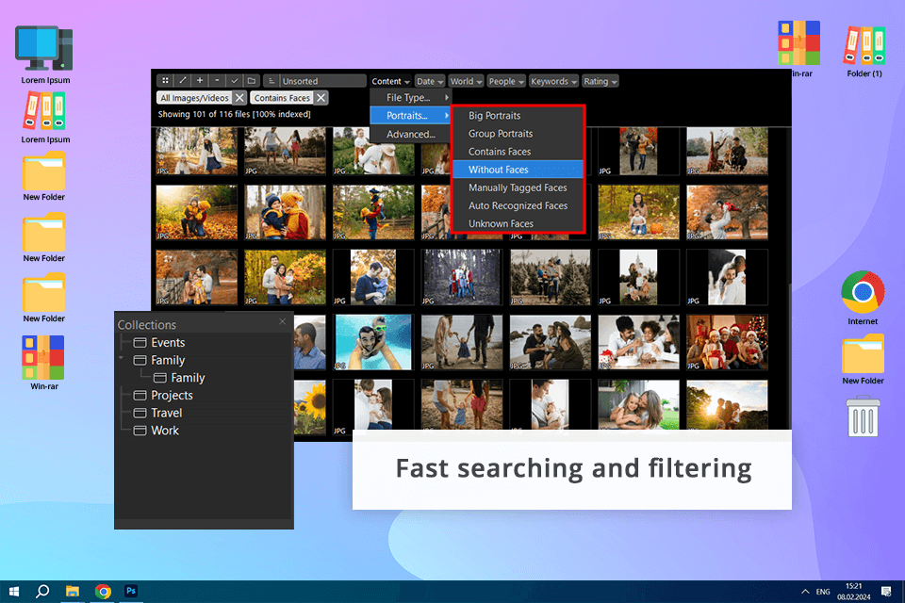Image resolution: width=905 pixels, height=603 pixels.
Task: Select the nested Family sub-collection
Action: [179, 378]
